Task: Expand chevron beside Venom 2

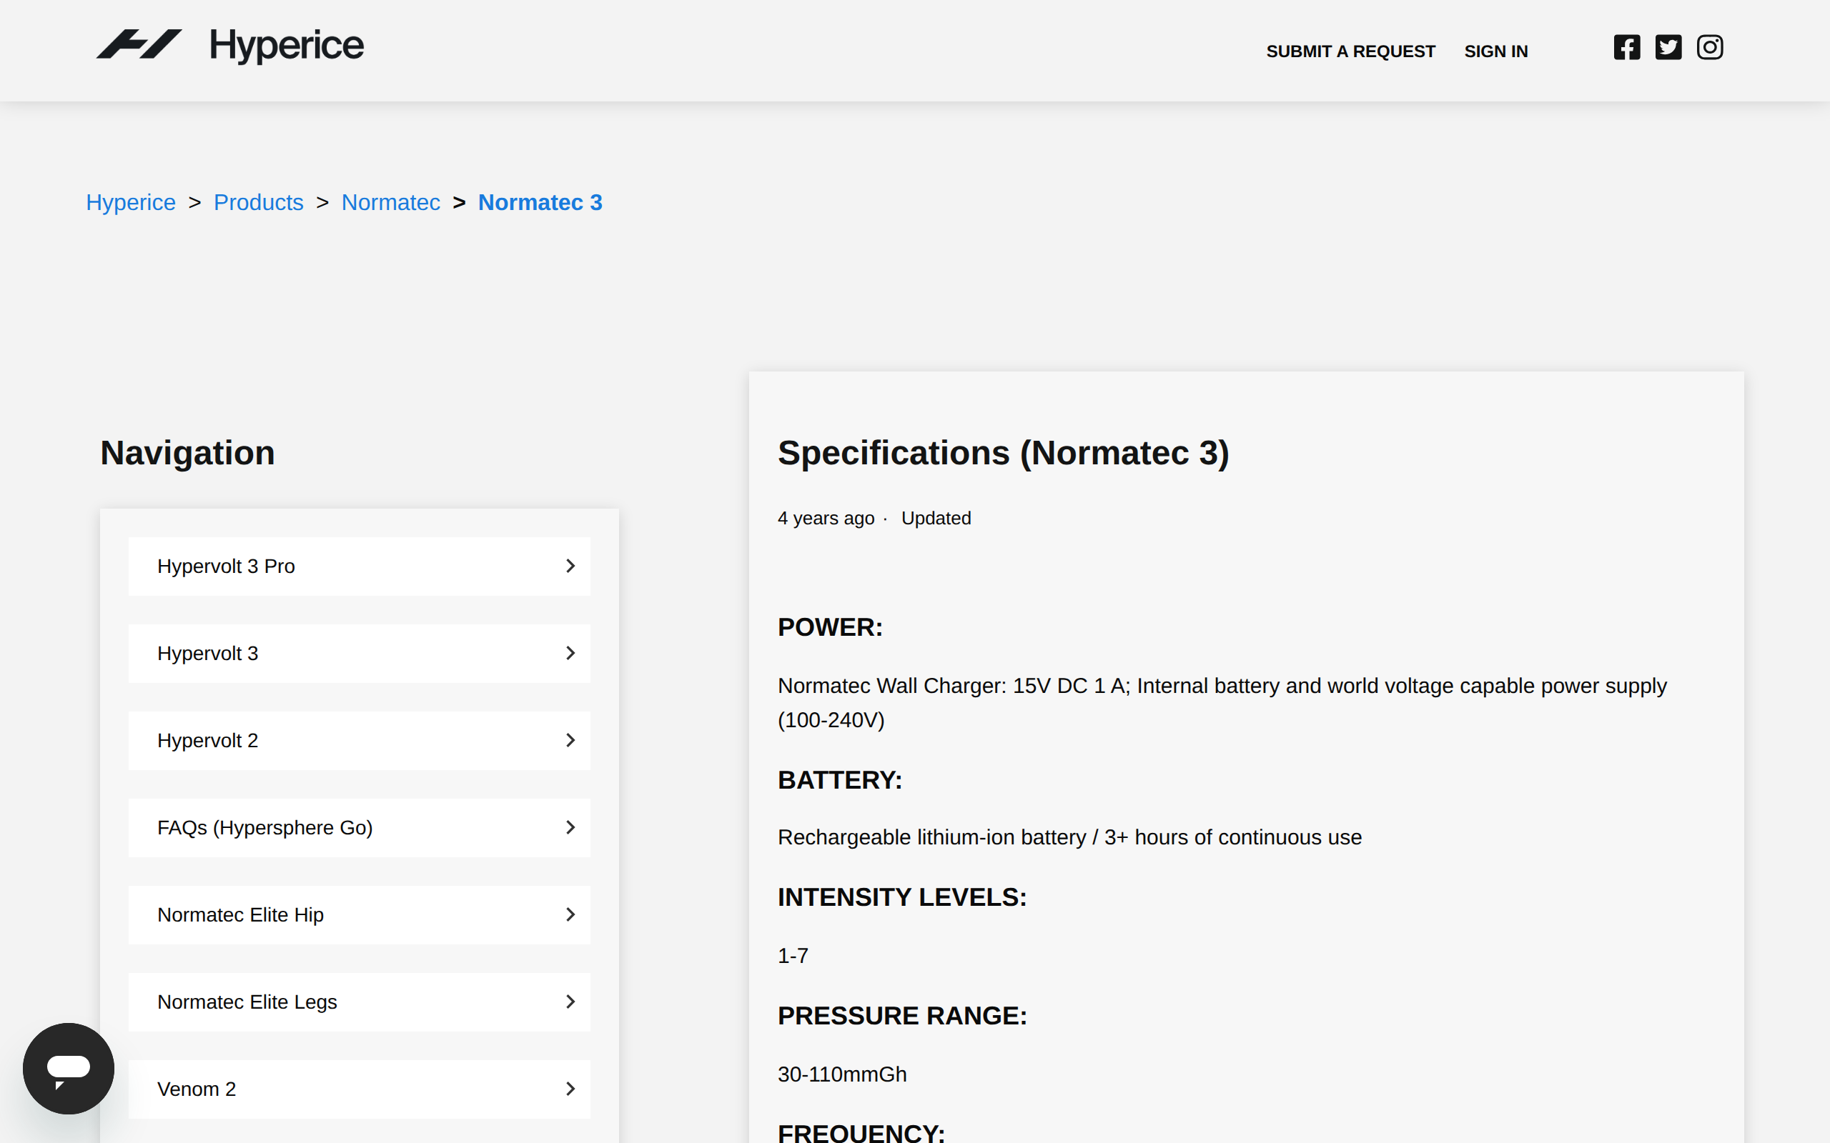Action: pos(571,1089)
